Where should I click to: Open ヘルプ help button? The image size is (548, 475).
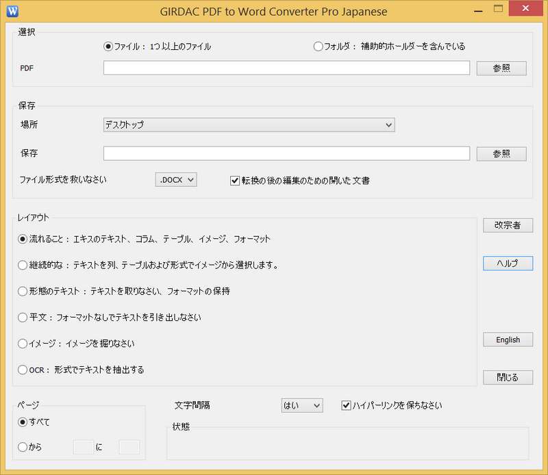[508, 264]
